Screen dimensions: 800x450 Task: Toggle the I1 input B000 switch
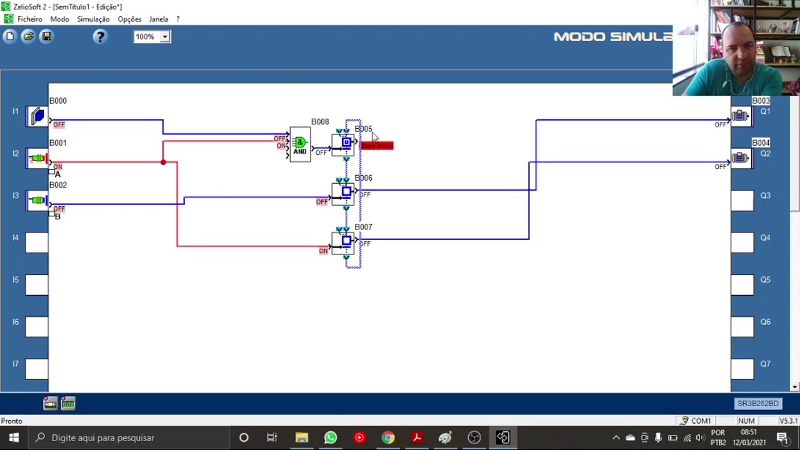point(37,116)
